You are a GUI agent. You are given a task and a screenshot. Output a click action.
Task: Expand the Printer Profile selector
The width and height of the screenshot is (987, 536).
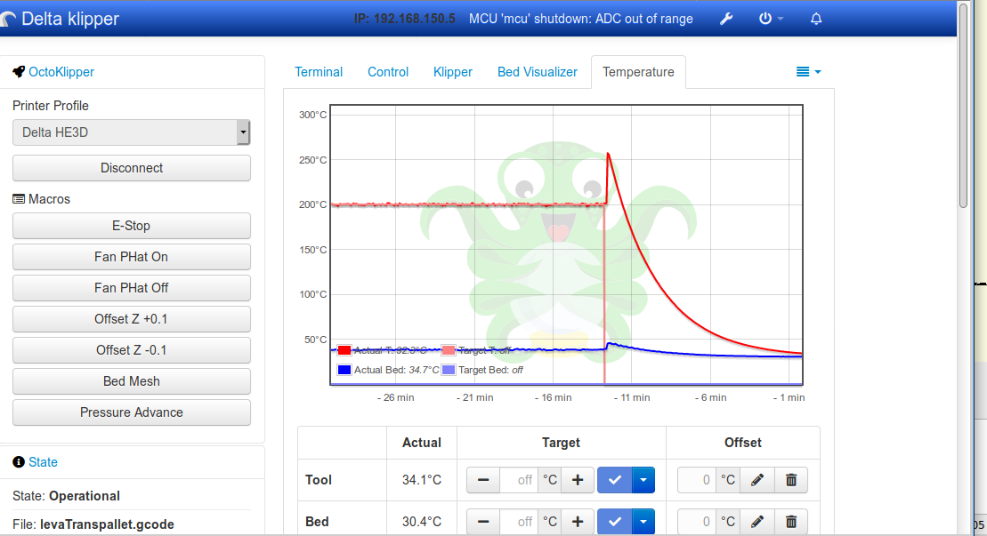tap(243, 132)
